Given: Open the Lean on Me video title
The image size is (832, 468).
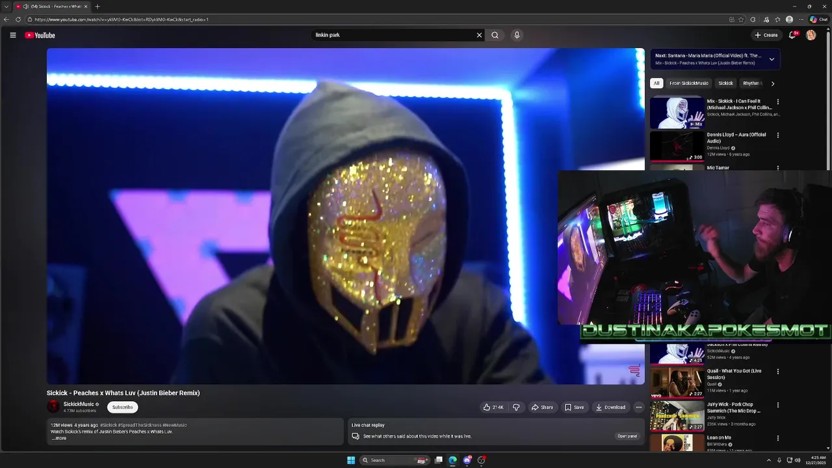Looking at the screenshot, I should point(719,438).
